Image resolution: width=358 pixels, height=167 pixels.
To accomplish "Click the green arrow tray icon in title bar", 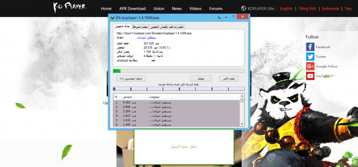I will pyautogui.click(x=219, y=17).
